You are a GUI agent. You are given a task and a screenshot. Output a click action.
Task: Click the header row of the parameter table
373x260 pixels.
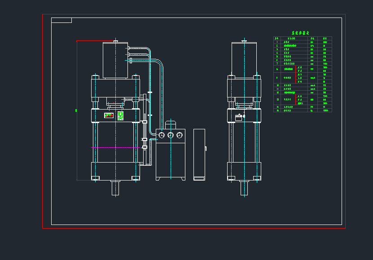click(303, 39)
